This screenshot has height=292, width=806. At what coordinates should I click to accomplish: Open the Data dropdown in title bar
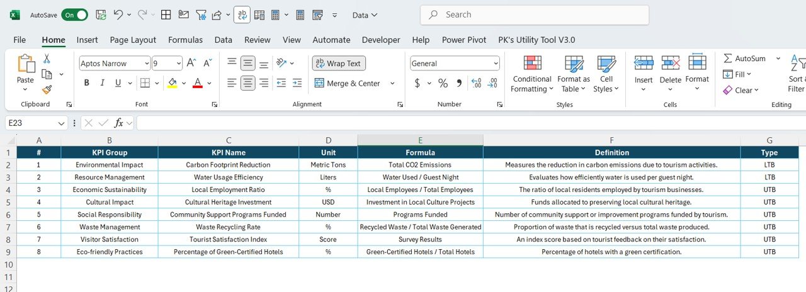[365, 14]
